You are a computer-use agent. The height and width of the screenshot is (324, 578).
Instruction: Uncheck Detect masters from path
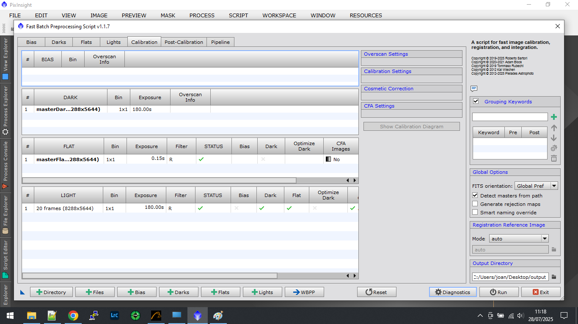(x=475, y=196)
